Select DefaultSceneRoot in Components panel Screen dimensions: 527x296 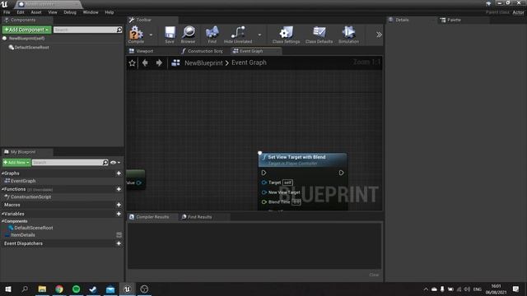31,48
